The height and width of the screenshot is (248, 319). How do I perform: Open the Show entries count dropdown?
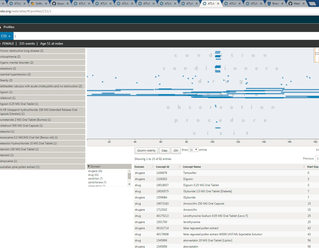[x=193, y=150]
